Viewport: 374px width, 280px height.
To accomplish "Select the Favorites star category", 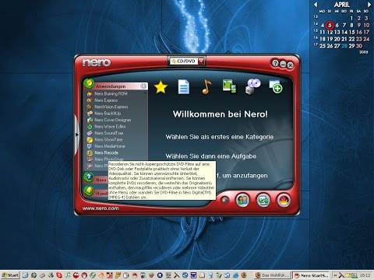I will (x=161, y=87).
